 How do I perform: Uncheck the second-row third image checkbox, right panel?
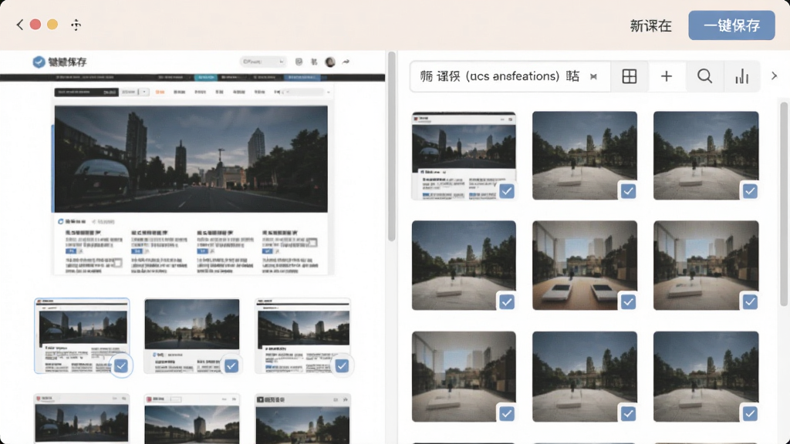[x=750, y=302]
